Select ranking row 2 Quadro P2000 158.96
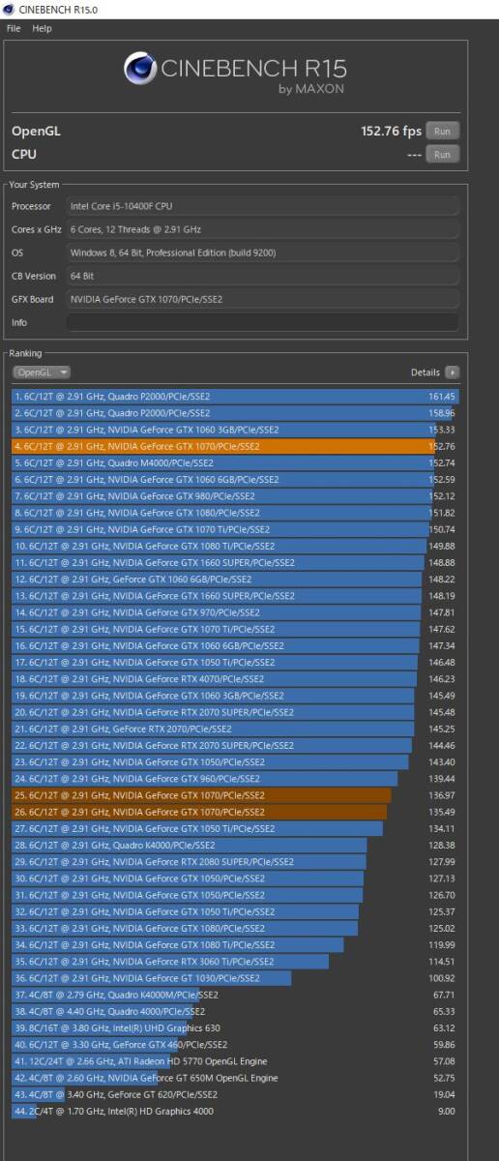 point(235,413)
